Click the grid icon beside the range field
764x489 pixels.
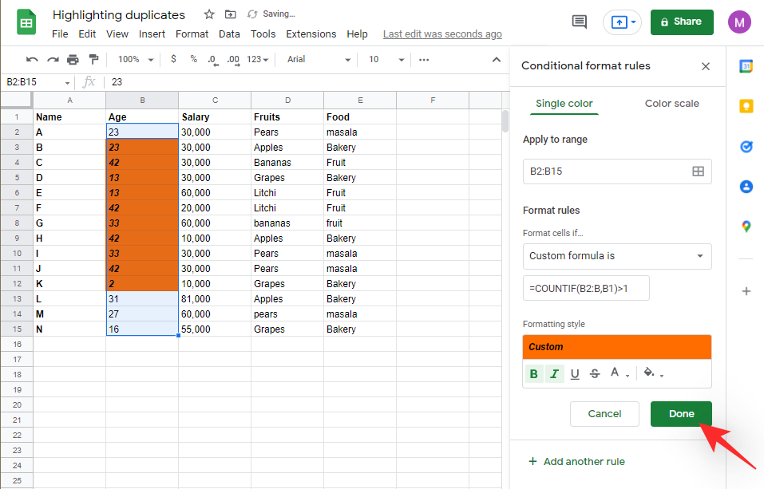click(699, 171)
